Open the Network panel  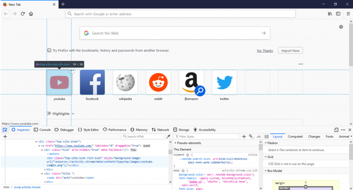tap(160, 130)
